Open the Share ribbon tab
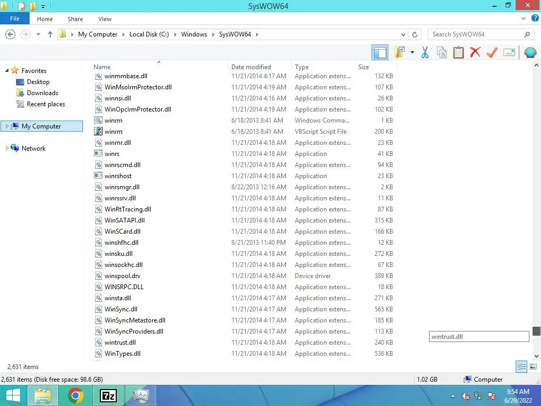Viewport: 541px width, 406px height. (x=75, y=19)
